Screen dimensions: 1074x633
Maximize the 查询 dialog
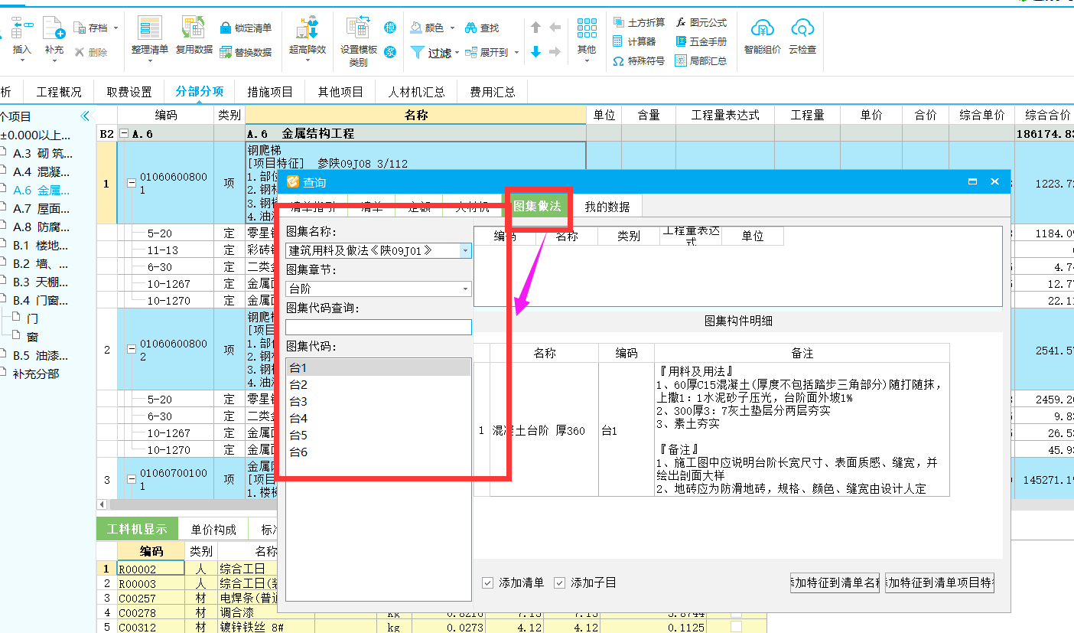pos(972,182)
